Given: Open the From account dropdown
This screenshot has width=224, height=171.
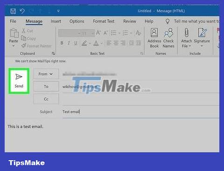Looking at the screenshot, I should pyautogui.click(x=46, y=74).
